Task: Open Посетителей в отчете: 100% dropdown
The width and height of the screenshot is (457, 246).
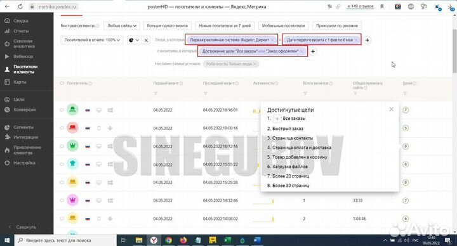Action: (92, 40)
